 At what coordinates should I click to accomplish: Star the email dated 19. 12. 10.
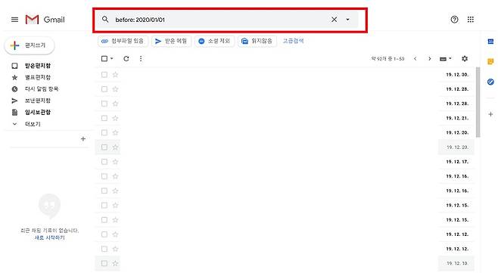click(x=115, y=263)
